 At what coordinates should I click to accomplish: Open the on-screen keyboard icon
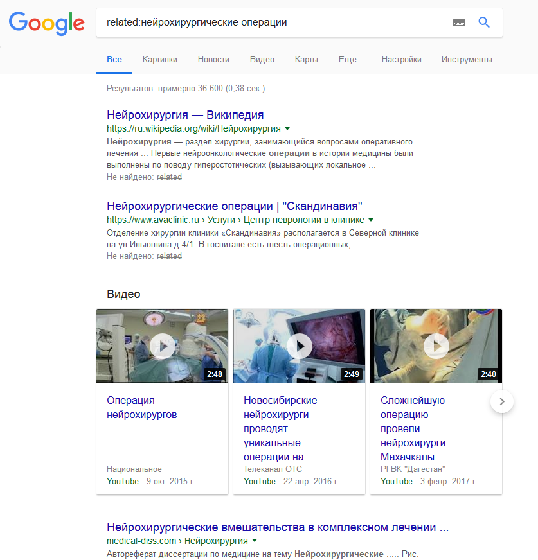[459, 23]
